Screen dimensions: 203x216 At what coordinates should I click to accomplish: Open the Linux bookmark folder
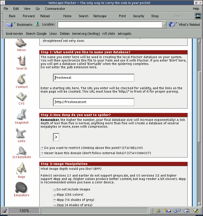pyautogui.click(x=53, y=34)
